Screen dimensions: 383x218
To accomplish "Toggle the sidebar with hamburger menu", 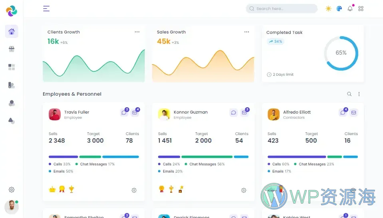I will [46, 8].
